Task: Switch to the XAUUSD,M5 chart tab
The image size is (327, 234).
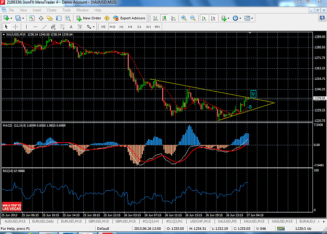Action: point(227,221)
